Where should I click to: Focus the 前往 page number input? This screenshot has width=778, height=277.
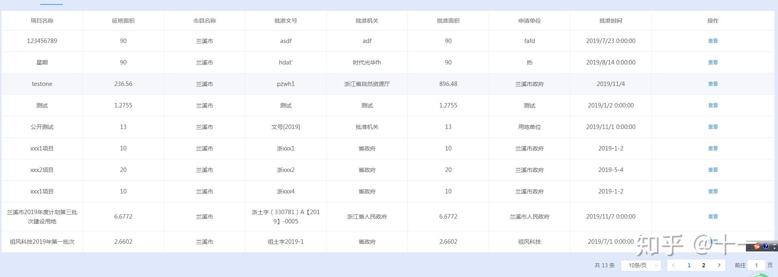[756, 265]
